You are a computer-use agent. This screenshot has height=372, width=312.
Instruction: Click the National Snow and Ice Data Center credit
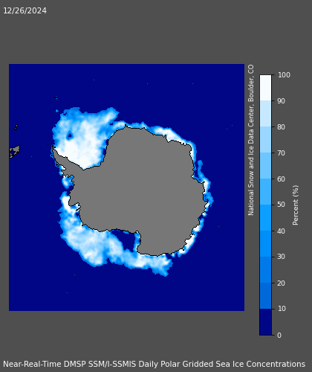coord(251,140)
